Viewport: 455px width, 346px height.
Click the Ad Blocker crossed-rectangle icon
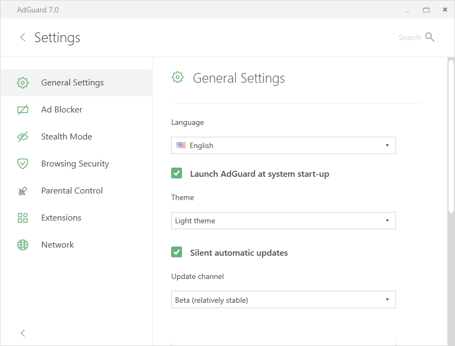tap(23, 110)
